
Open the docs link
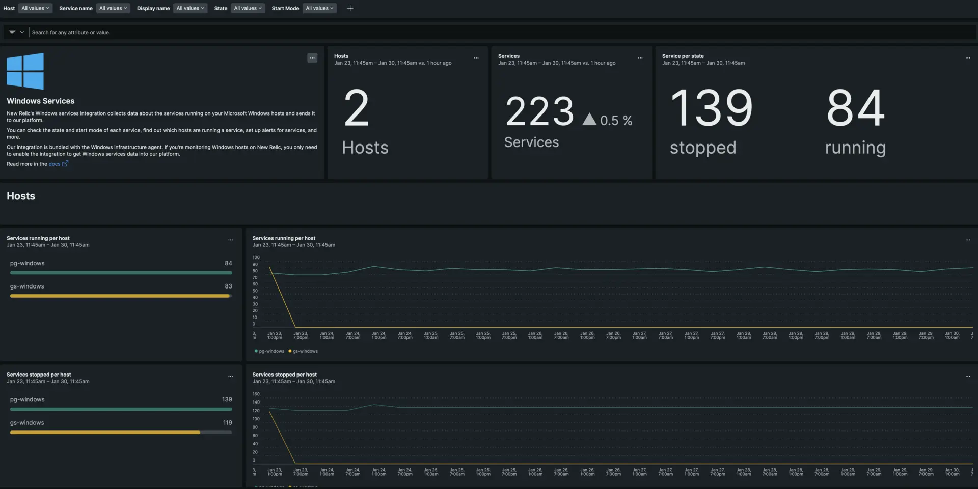[55, 164]
